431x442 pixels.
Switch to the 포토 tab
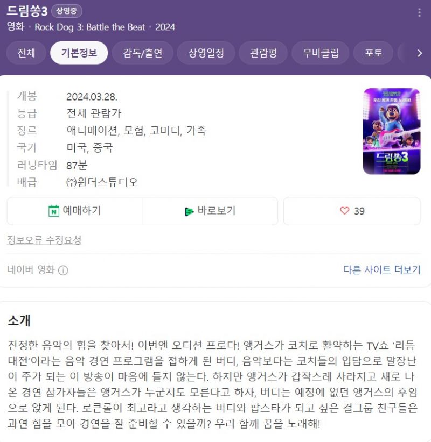click(x=373, y=53)
